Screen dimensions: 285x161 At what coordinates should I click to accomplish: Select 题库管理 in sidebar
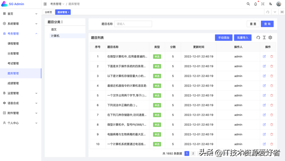(x=21, y=74)
